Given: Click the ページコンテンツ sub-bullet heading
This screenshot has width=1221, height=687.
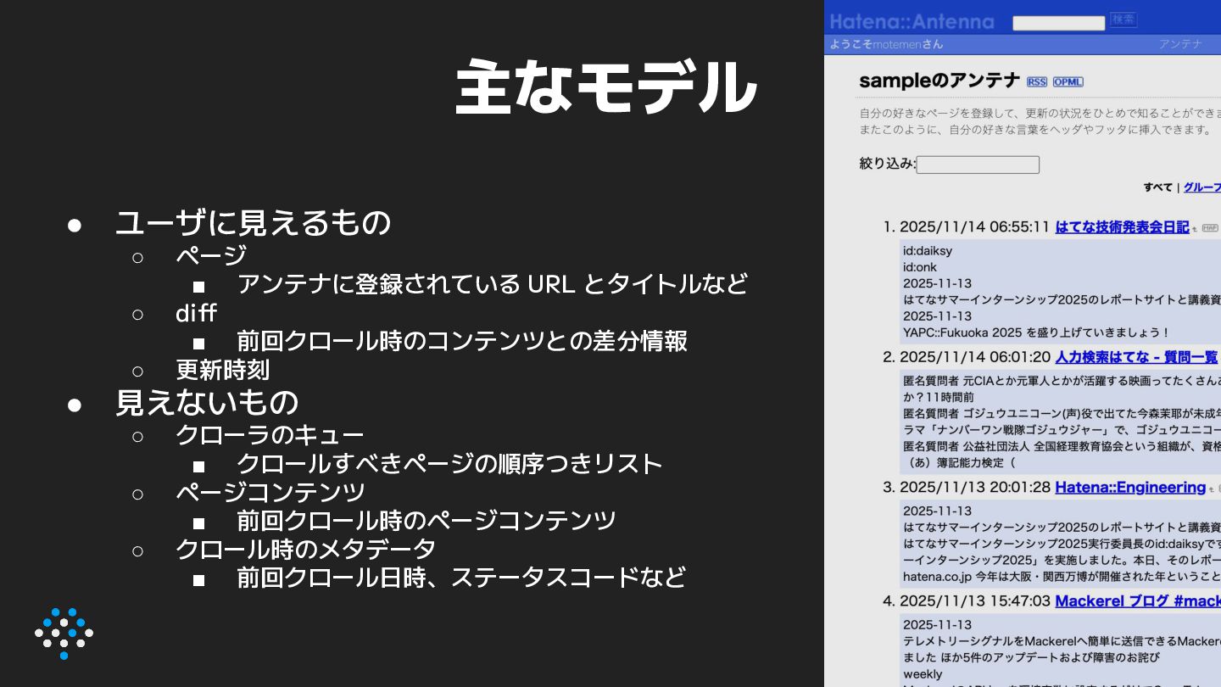Looking at the screenshot, I should pyautogui.click(x=270, y=492).
